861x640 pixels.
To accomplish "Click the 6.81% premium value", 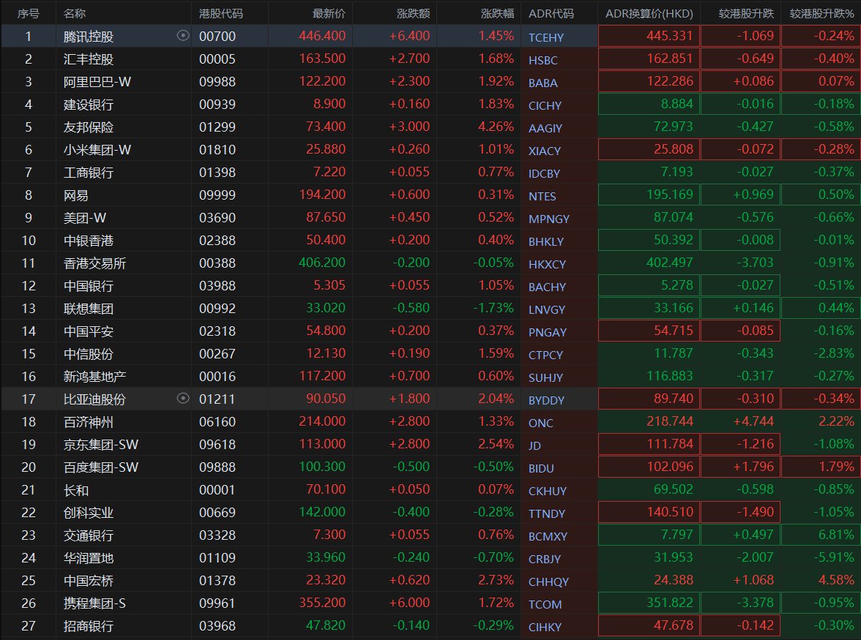I will (x=836, y=535).
